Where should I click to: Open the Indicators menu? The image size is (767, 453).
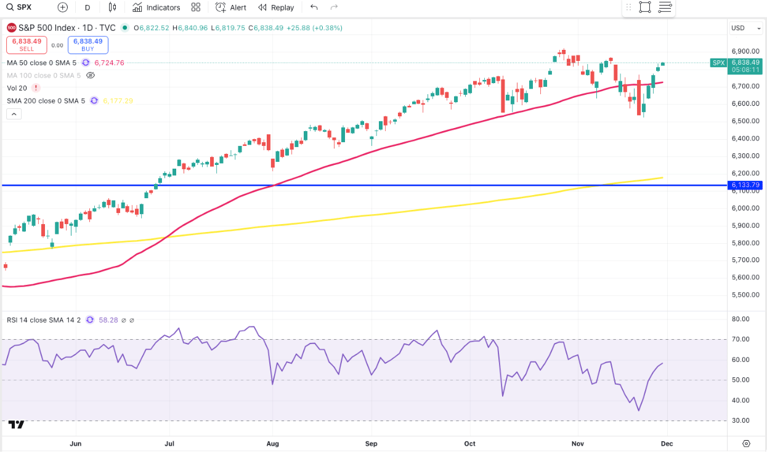pos(156,7)
